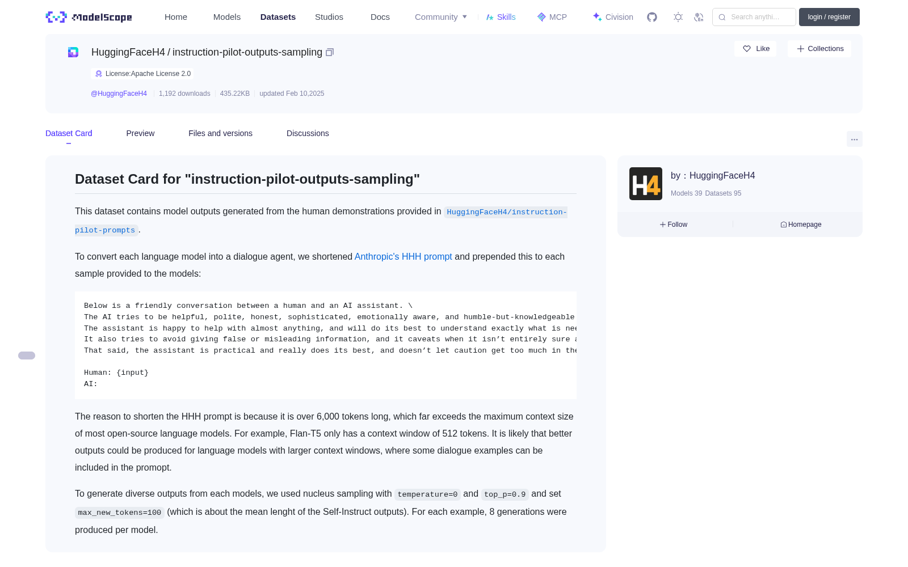908x567 pixels.
Task: Click @HuggingFaceH4 author link
Action: [119, 94]
